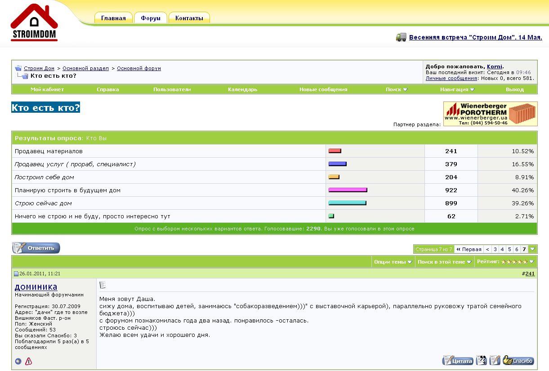Image resolution: width=549 pixels, height=371 pixels.
Task: Click the truck icon beside the announcement
Action: [401, 37]
